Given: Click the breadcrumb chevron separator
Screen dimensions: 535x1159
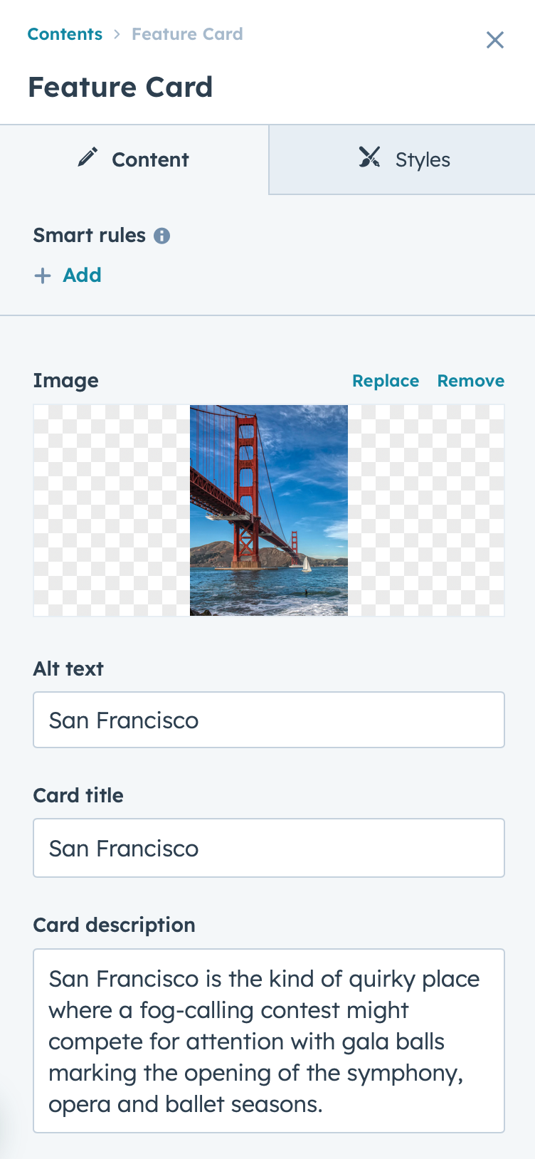Looking at the screenshot, I should 117,34.
